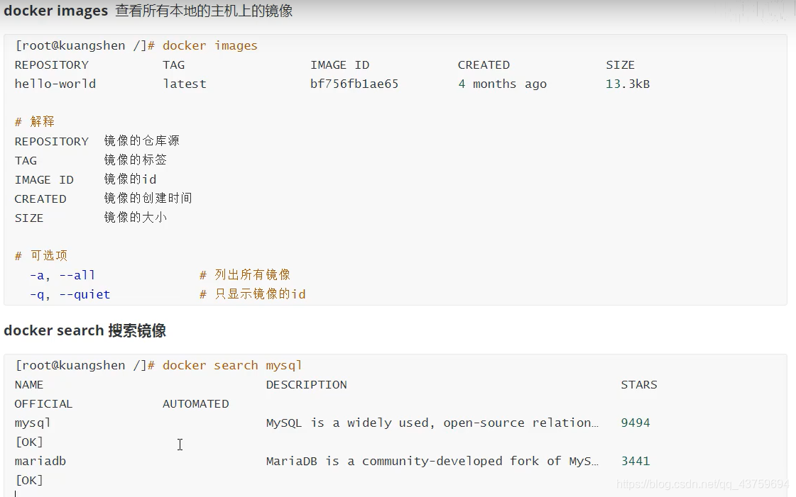Viewport: 796px width, 497px height.
Task: Click the '# 解释' comment line
Action: coord(35,121)
